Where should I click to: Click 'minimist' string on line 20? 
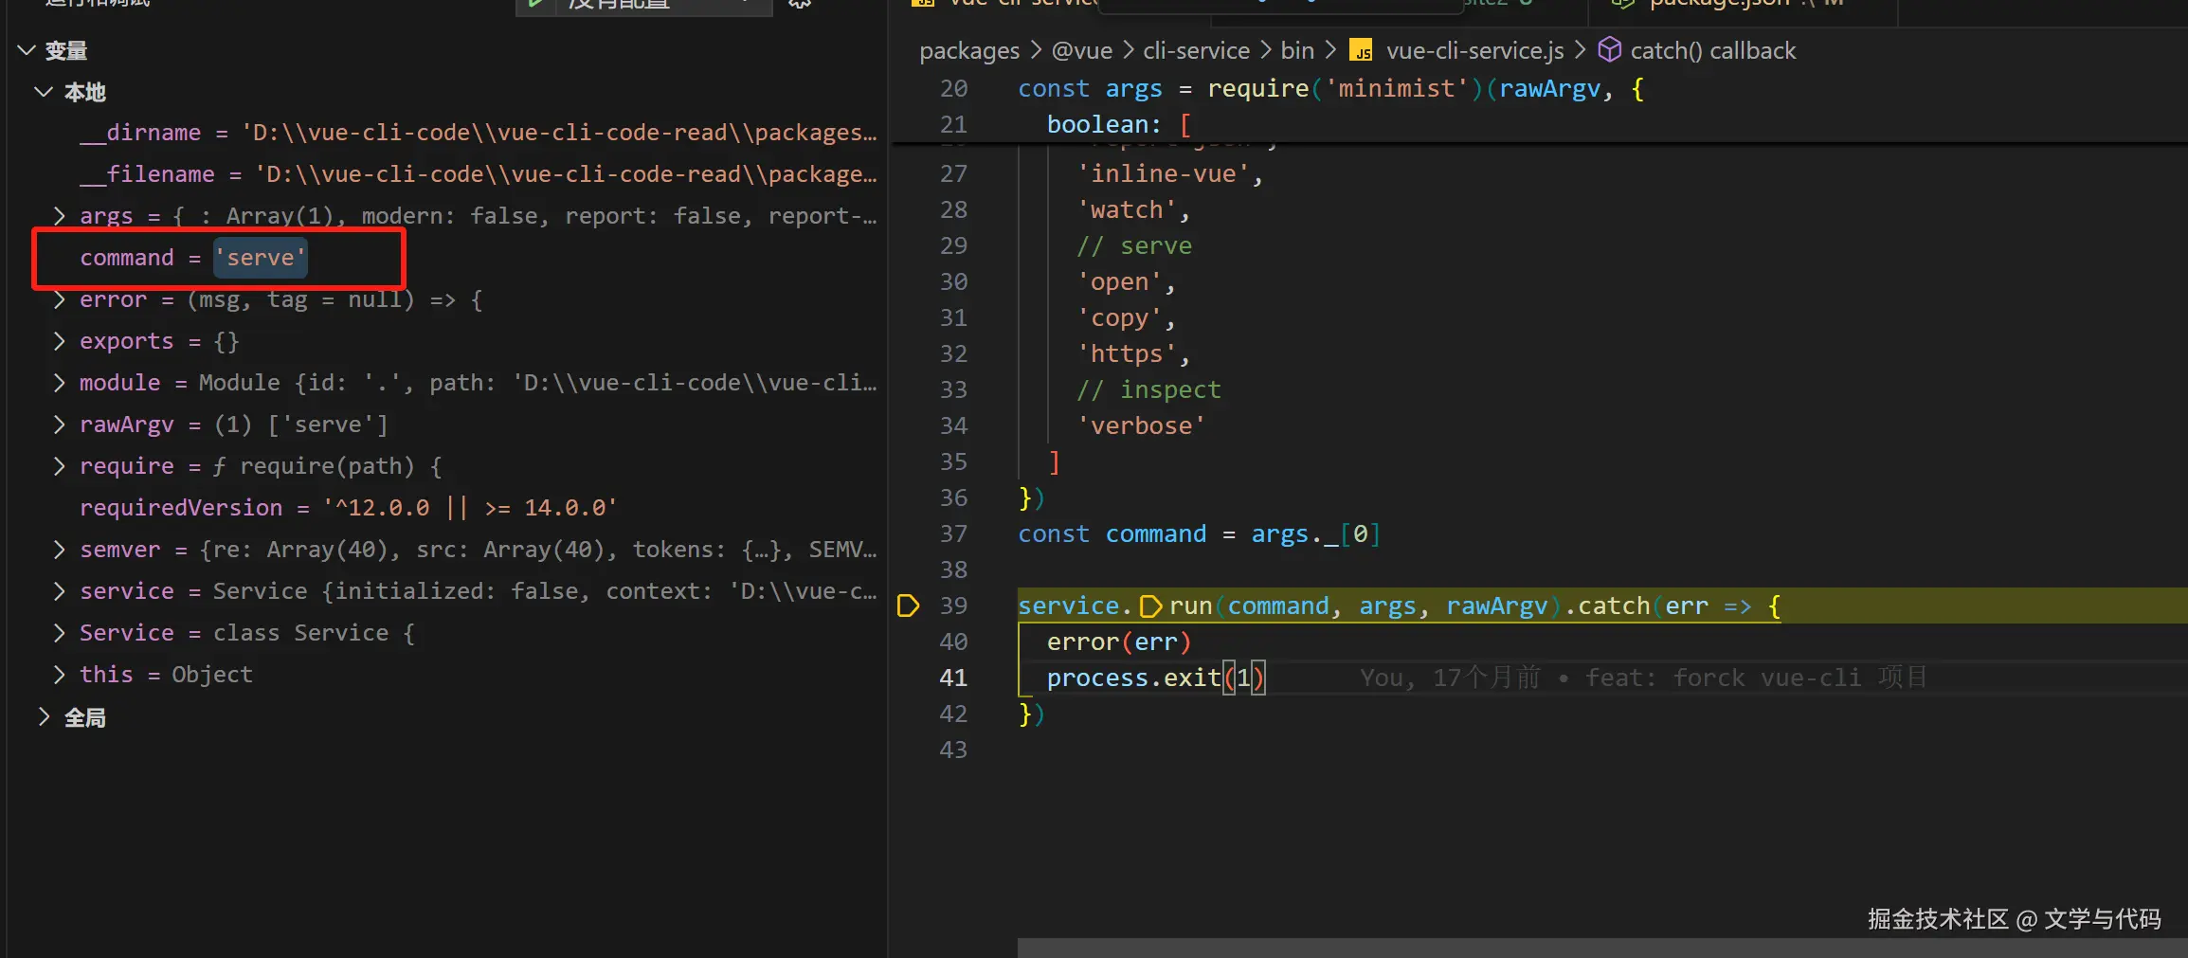pos(1397,89)
